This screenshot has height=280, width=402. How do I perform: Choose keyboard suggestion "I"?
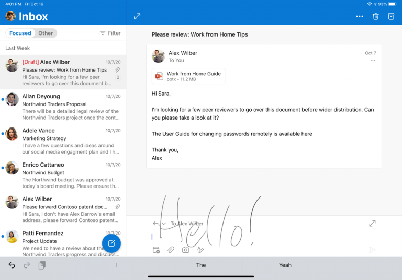click(117, 265)
